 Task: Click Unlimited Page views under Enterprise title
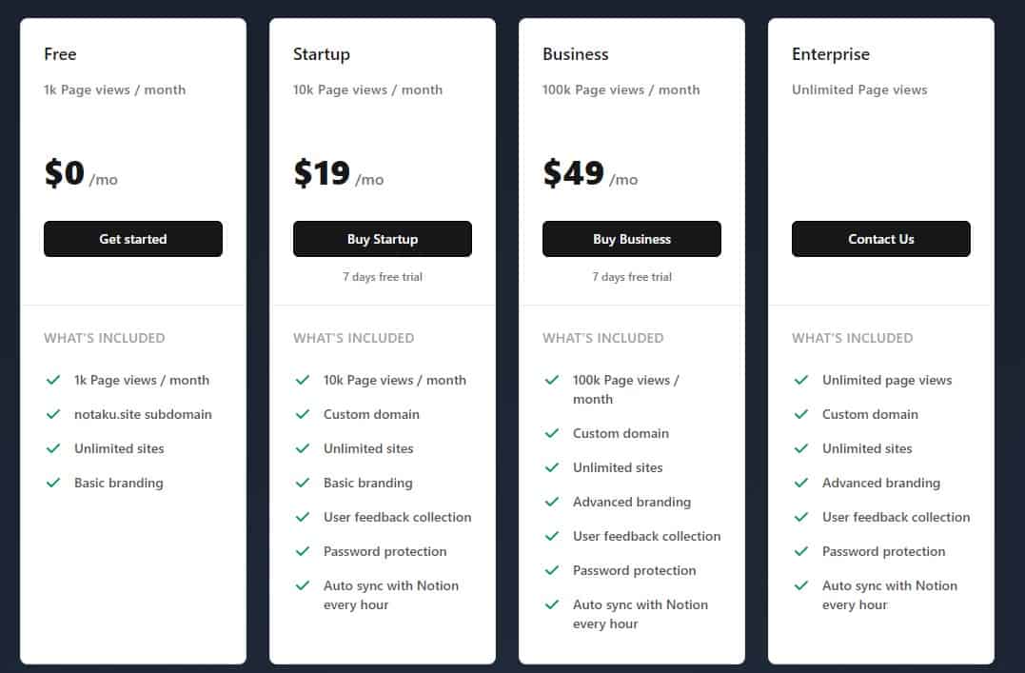(x=859, y=89)
